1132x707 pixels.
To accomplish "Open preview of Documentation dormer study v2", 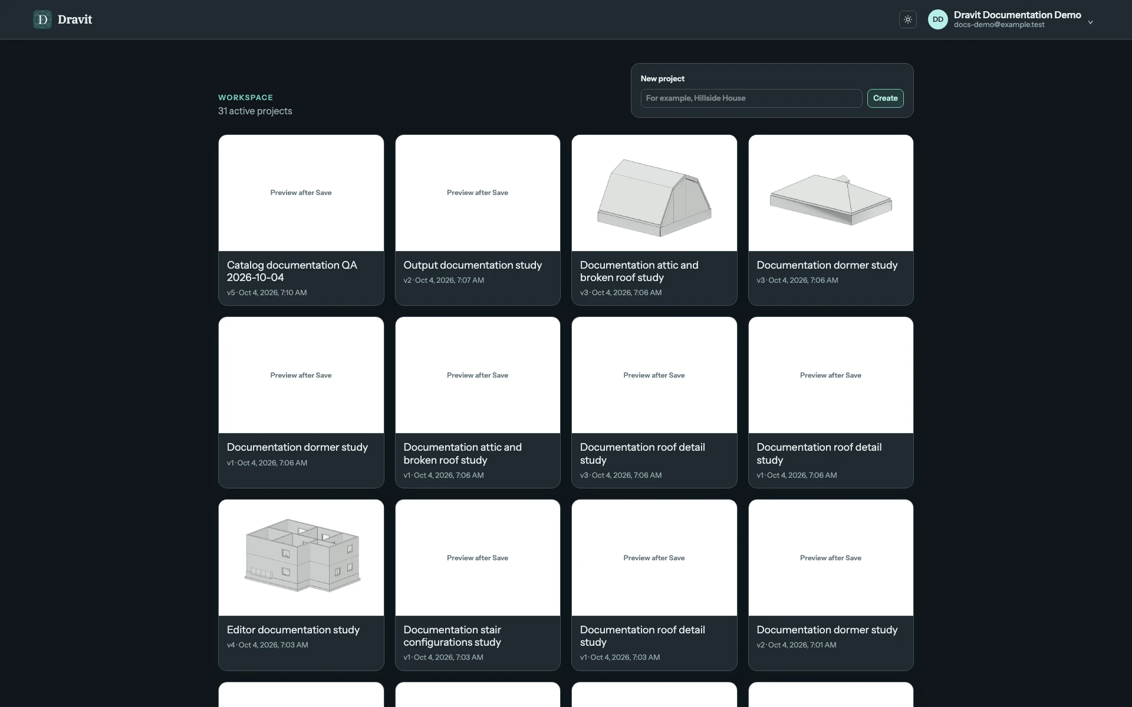I will click(x=831, y=558).
